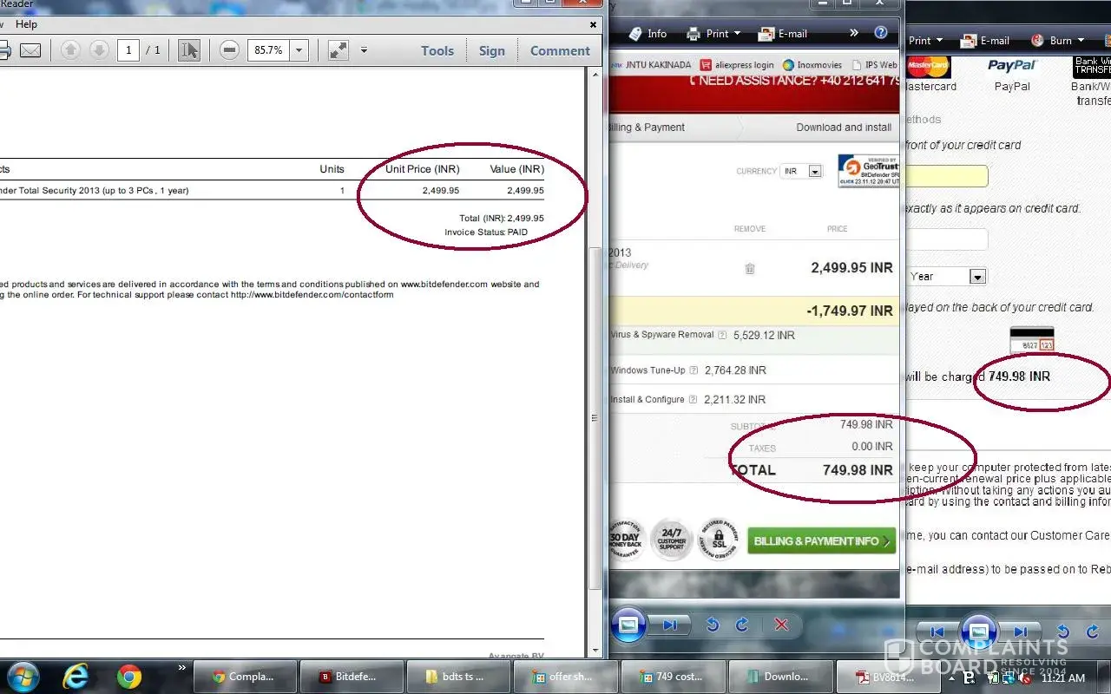Switch to the Bitdefe... taskbar window
This screenshot has height=694, width=1111.
coord(351,677)
